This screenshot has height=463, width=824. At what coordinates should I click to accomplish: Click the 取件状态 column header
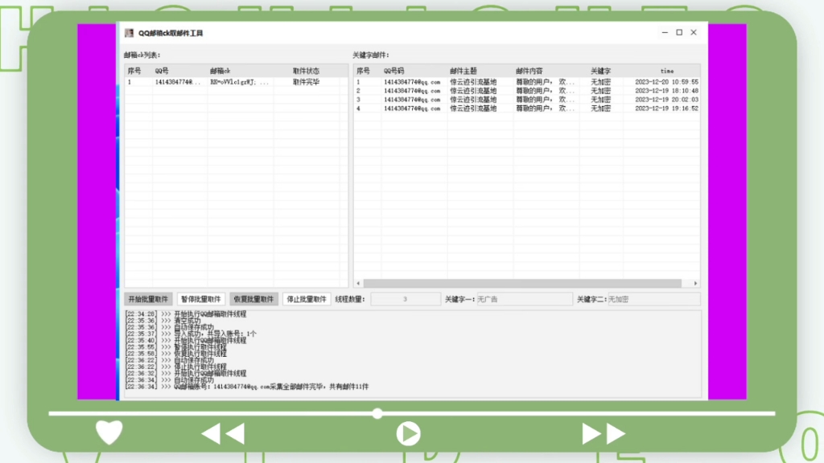(x=306, y=71)
